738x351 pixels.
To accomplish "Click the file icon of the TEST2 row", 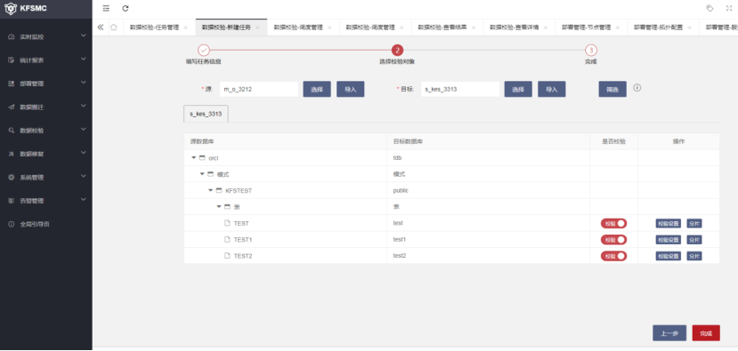I will 227,256.
